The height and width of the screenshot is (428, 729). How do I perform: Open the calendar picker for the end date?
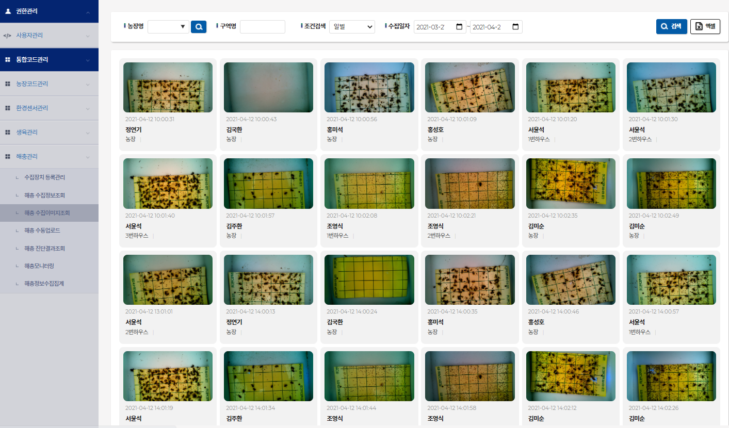[515, 27]
